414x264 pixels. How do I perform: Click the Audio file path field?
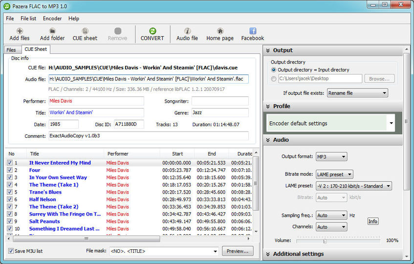coord(149,79)
